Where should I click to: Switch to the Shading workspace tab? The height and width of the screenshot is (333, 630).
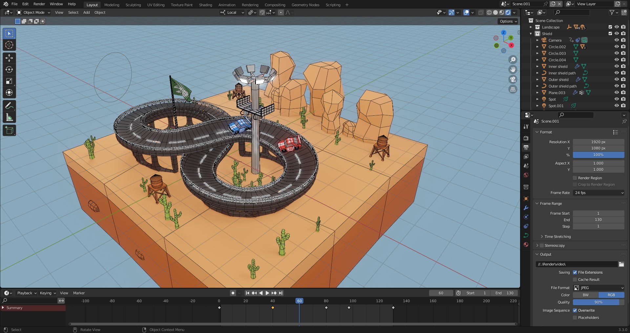(205, 5)
